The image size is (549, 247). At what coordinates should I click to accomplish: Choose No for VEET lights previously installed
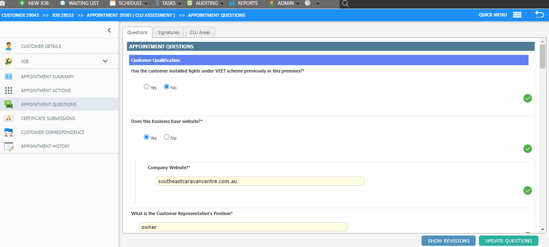(167, 87)
